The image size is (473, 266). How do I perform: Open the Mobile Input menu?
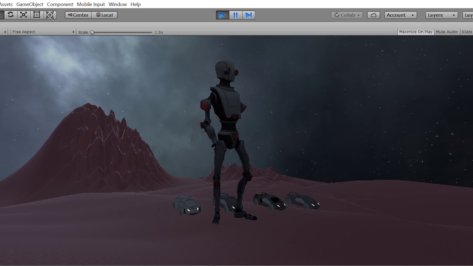pyautogui.click(x=91, y=4)
